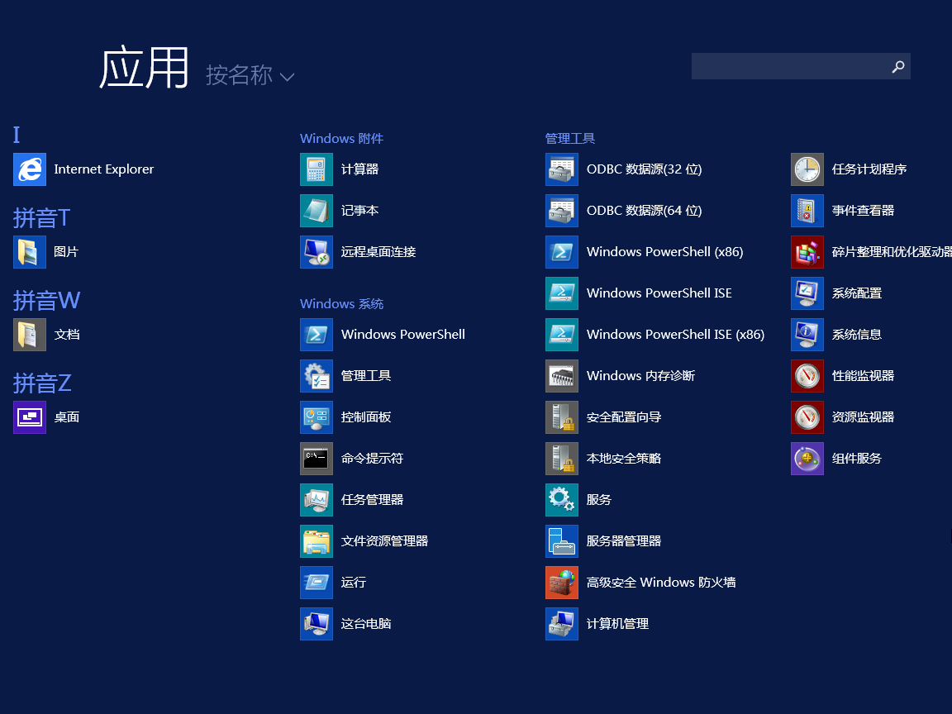
Task: Open the ODBC 数据源(64 位) icon
Action: (562, 211)
